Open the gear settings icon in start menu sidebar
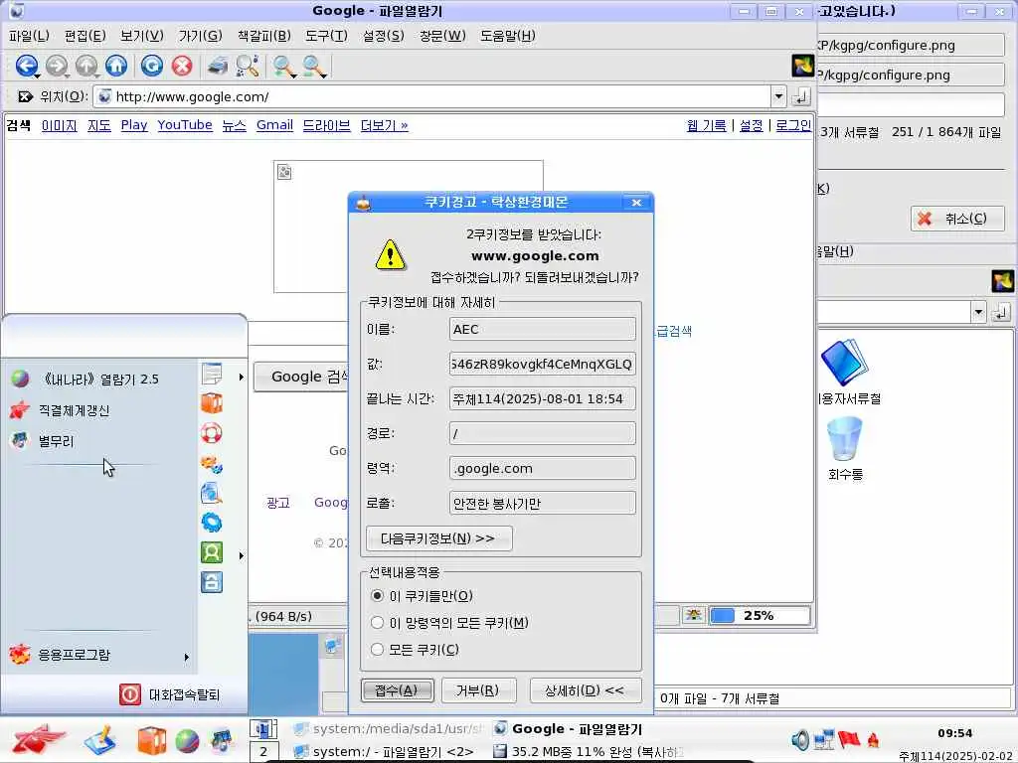This screenshot has height=763, width=1018. [x=212, y=523]
